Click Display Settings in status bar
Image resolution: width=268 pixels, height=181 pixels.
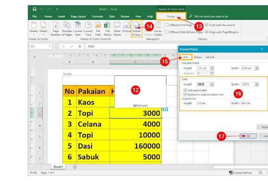(x=241, y=173)
